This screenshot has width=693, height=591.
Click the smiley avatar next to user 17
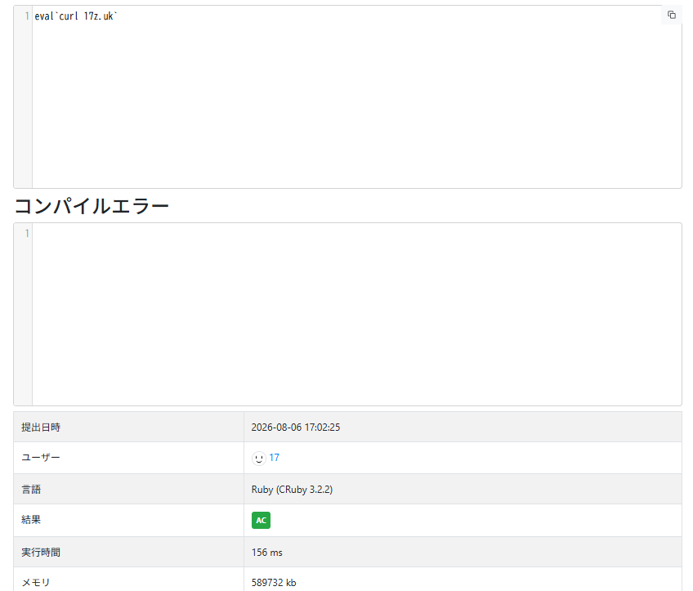point(258,459)
